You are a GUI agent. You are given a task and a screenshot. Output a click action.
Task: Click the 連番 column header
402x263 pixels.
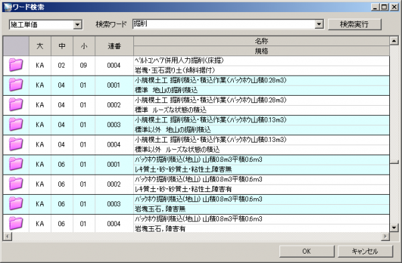114,46
